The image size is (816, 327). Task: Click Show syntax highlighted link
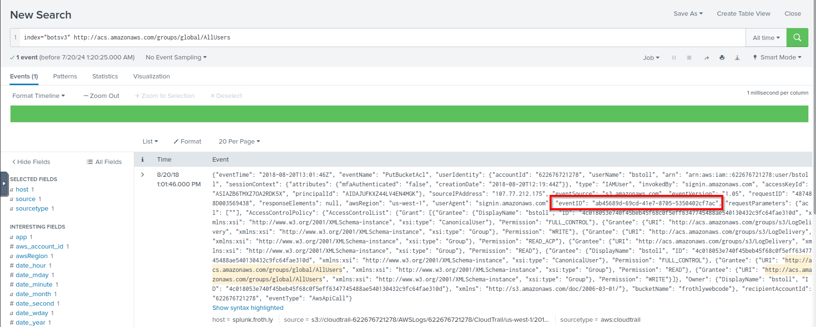click(248, 308)
